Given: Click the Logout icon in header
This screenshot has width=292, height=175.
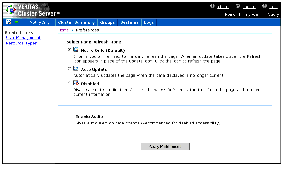Looking at the screenshot, I should click(x=238, y=6).
